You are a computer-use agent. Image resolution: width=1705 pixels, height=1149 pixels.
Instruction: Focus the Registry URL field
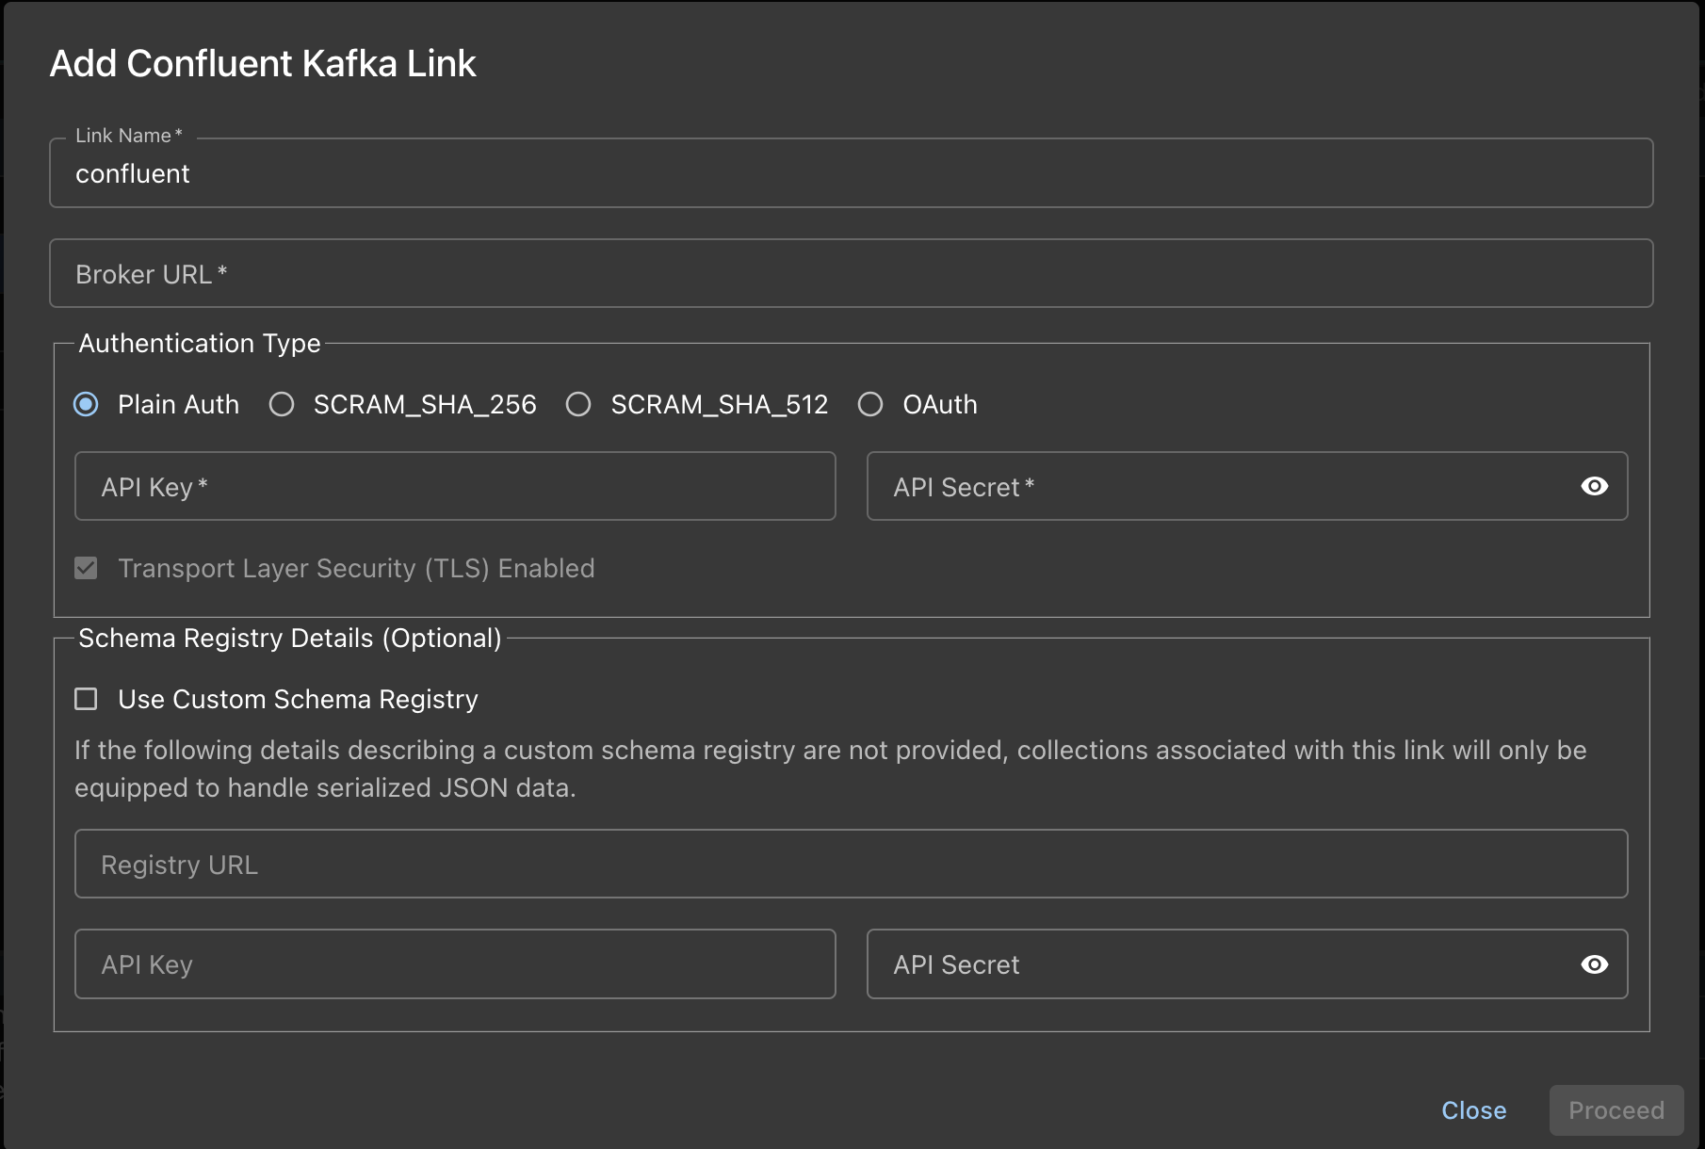point(852,864)
